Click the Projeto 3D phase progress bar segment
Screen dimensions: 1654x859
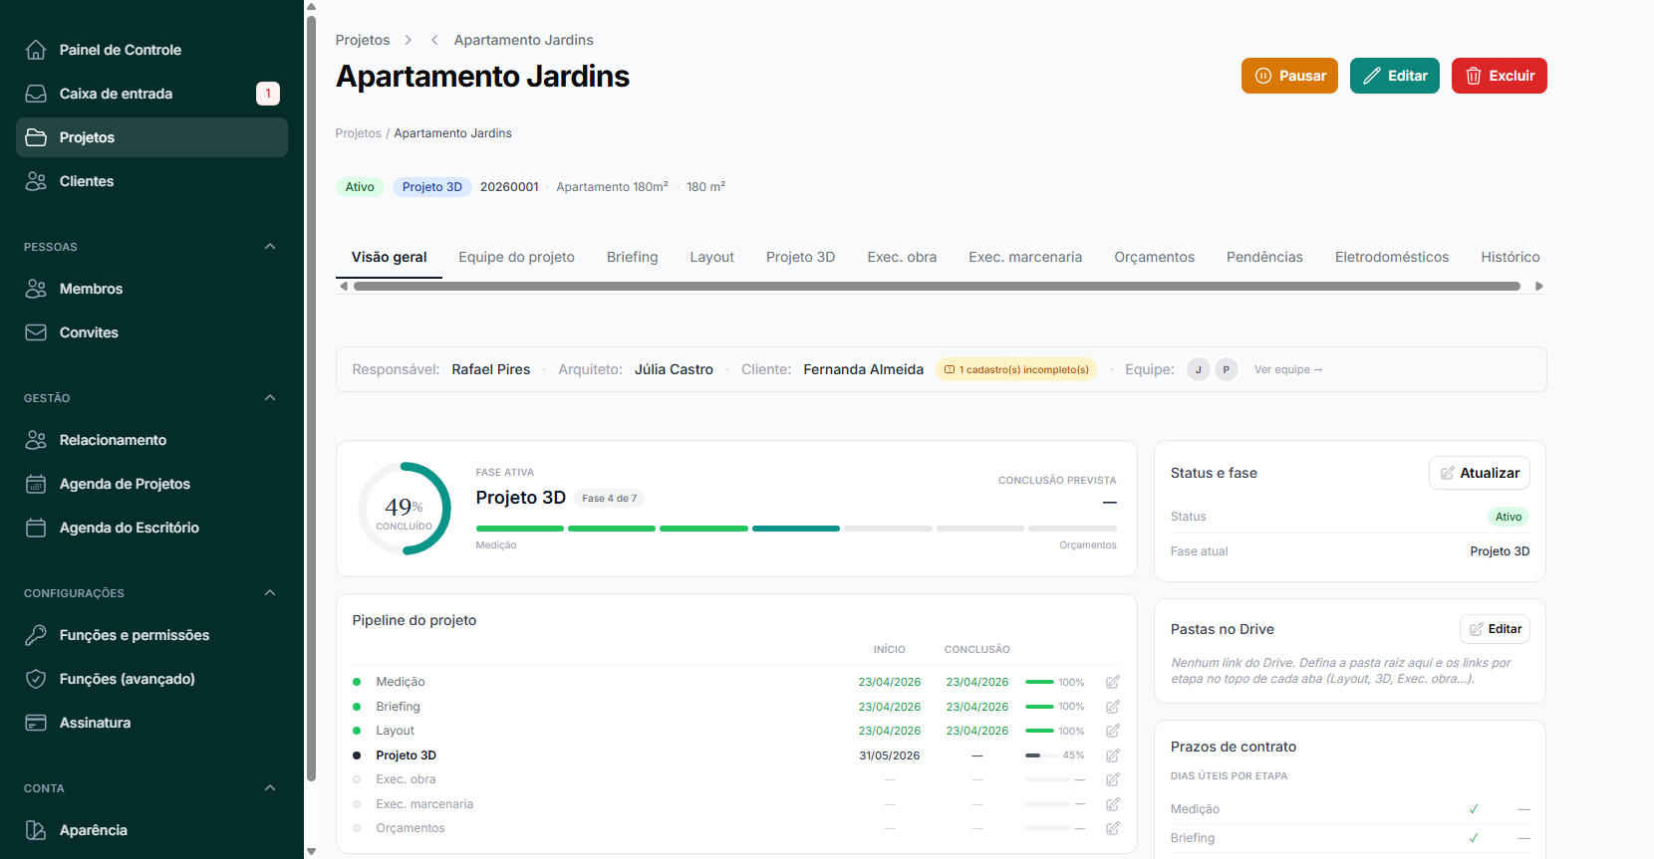click(x=796, y=529)
